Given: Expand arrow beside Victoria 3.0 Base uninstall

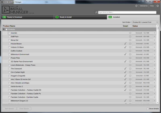Looking at the screenshot, I should click(155, 47).
